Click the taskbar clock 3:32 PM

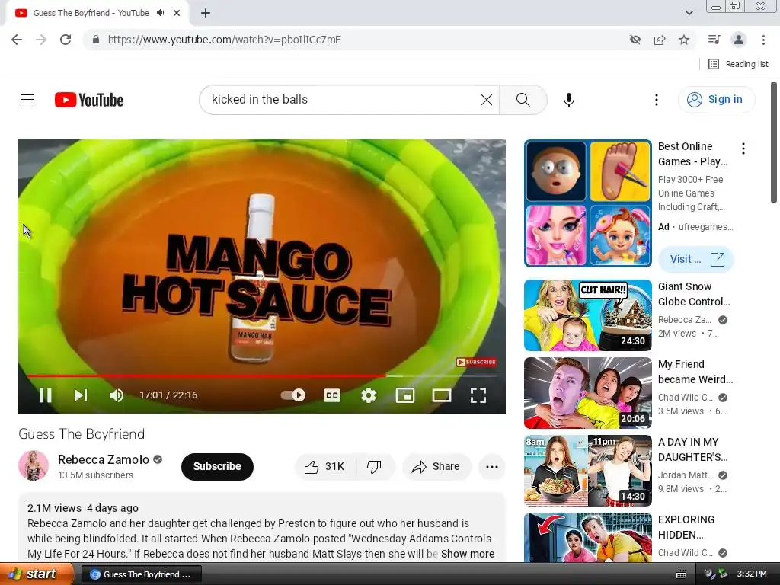click(752, 574)
